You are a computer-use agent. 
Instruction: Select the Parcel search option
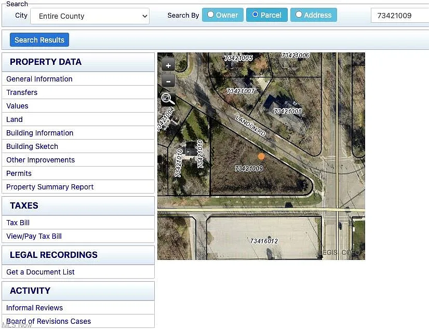click(x=266, y=15)
